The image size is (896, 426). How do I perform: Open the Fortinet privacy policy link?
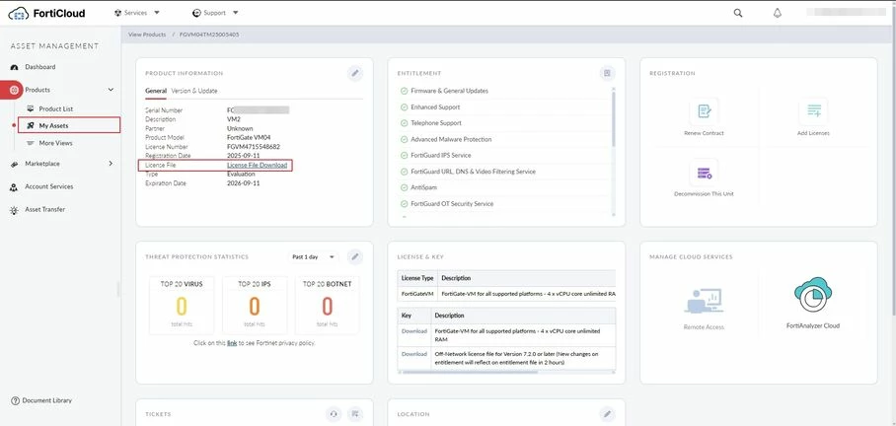click(x=232, y=343)
